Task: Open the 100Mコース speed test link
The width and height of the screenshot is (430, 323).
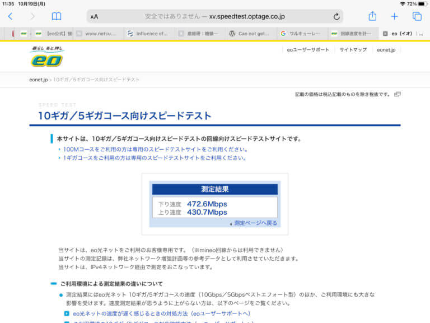Action: point(155,149)
